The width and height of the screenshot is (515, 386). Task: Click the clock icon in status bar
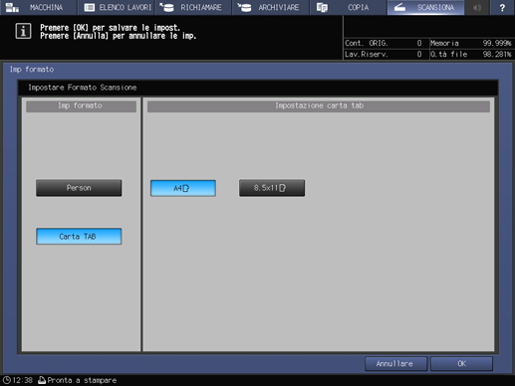click(x=7, y=380)
